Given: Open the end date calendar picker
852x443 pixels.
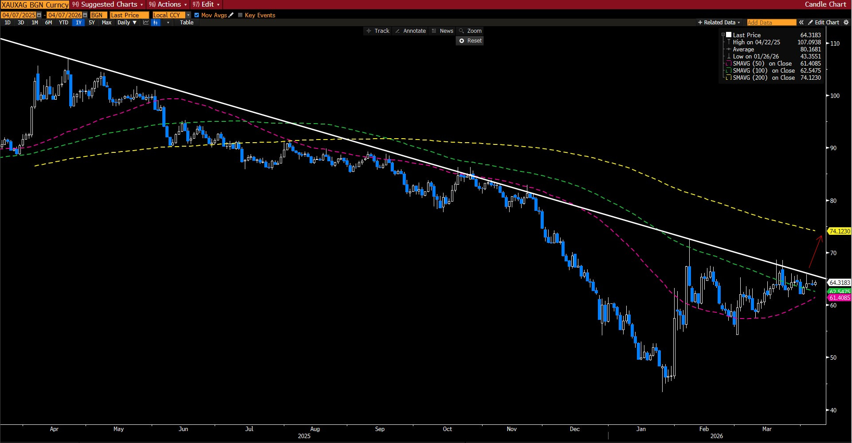Looking at the screenshot, I should [85, 15].
